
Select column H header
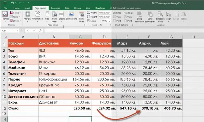[193, 37]
